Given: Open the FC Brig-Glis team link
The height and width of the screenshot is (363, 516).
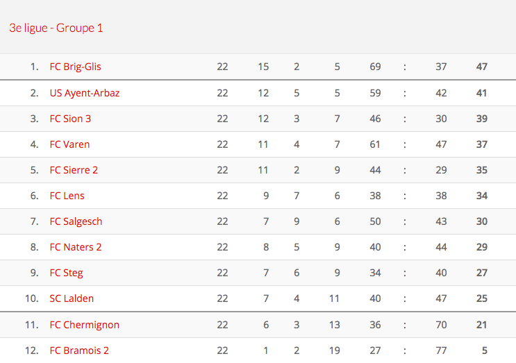Looking at the screenshot, I should click(x=76, y=67).
